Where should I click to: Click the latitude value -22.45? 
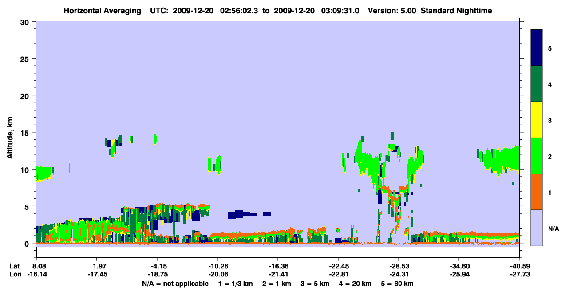(x=338, y=266)
